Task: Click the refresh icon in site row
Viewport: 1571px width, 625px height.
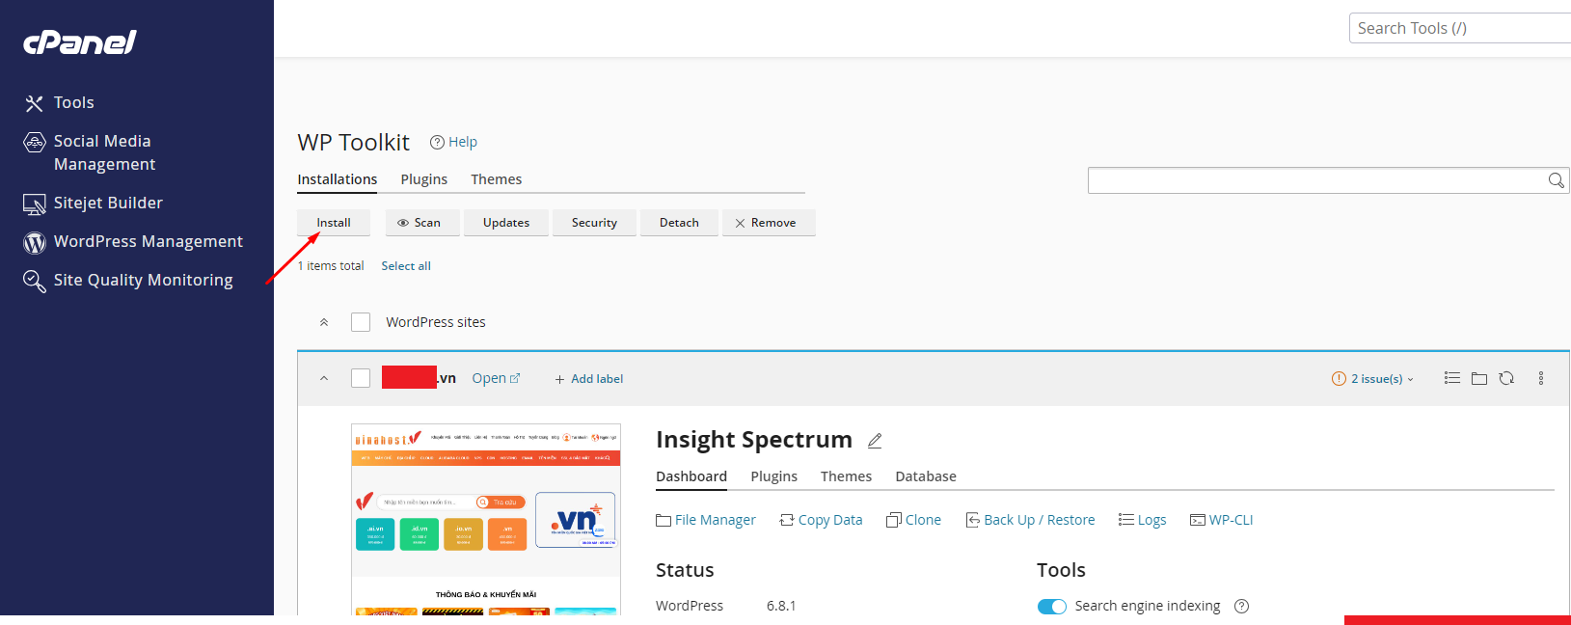Action: pyautogui.click(x=1506, y=378)
